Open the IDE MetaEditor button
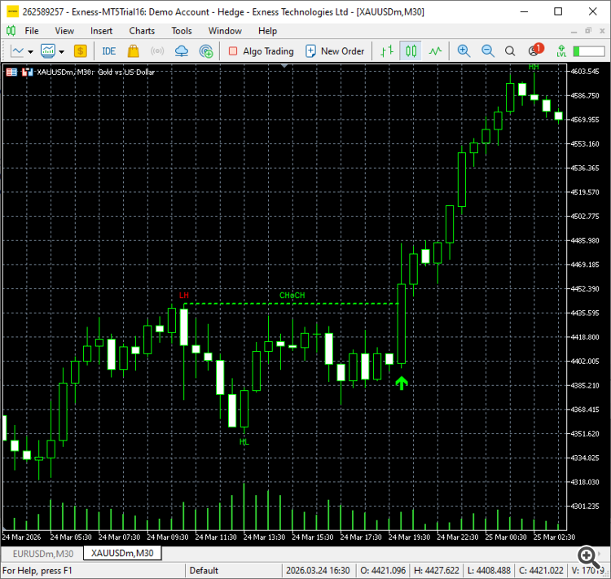The image size is (611, 579). click(108, 51)
